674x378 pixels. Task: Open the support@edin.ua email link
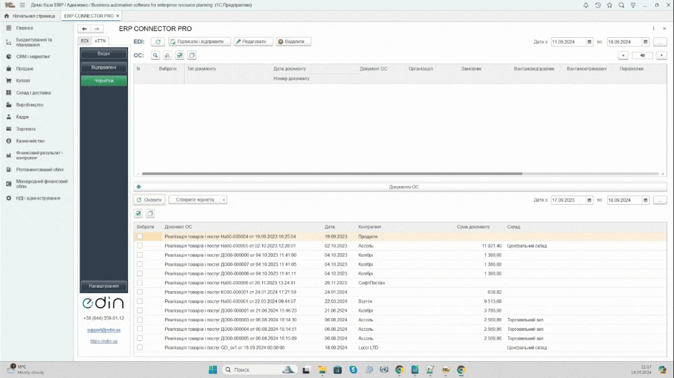tap(104, 329)
